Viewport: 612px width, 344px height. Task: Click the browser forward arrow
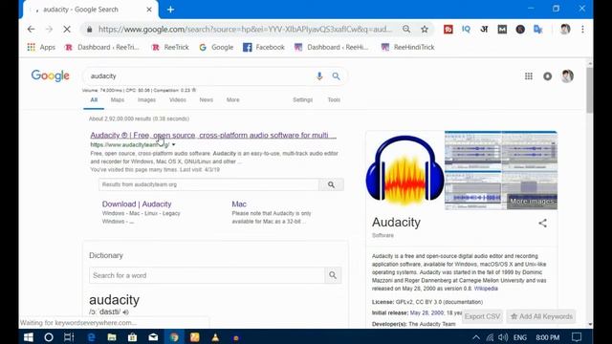click(49, 30)
